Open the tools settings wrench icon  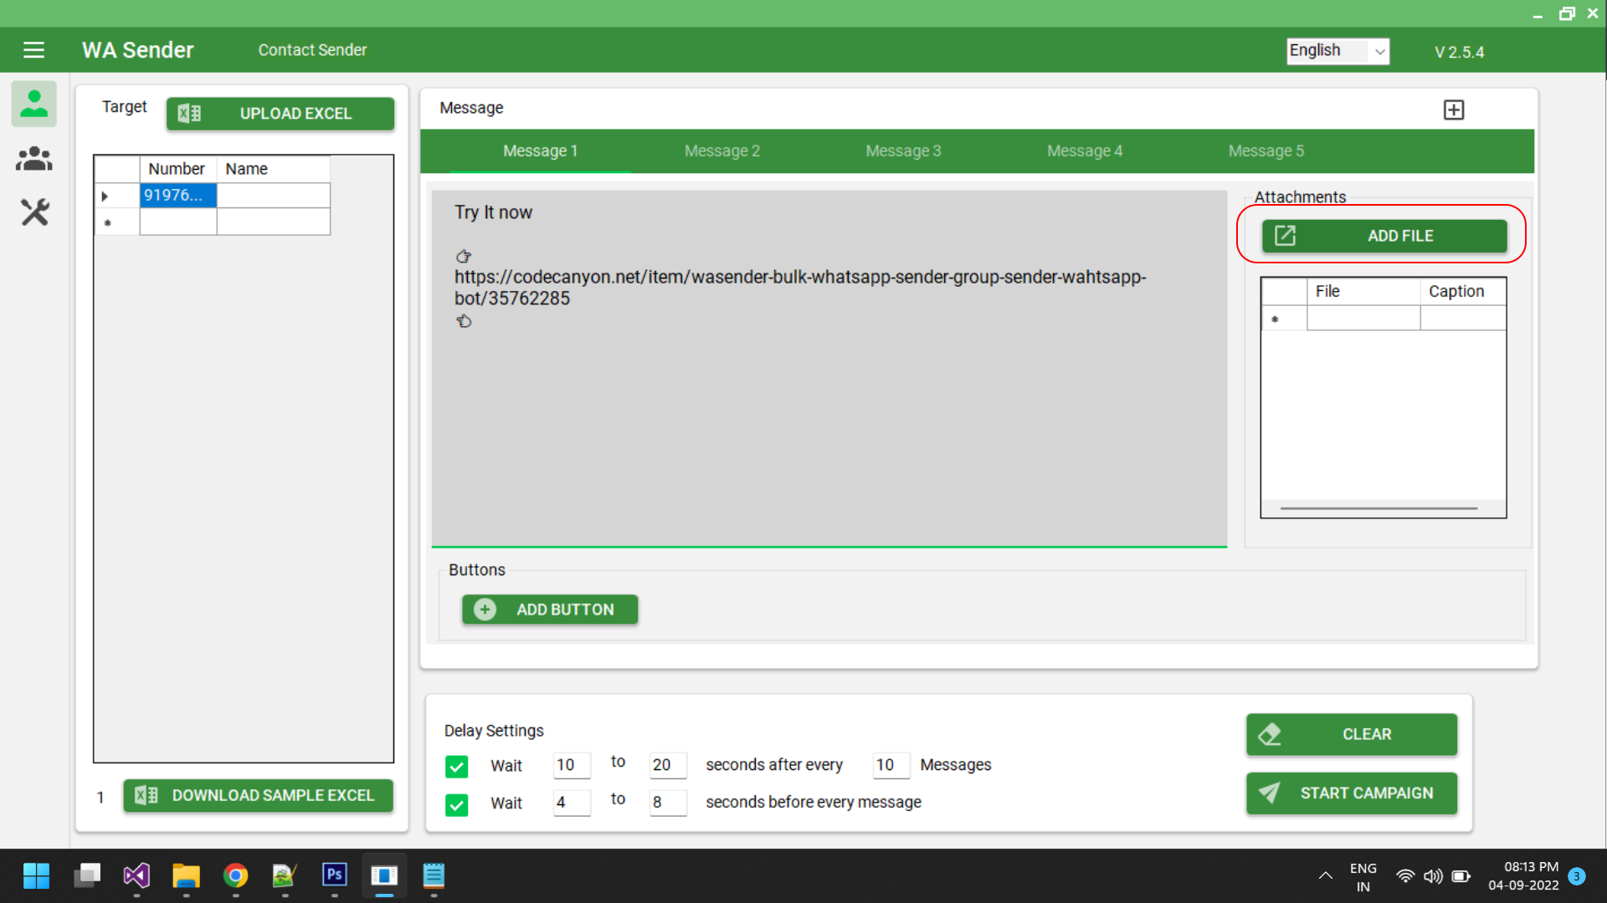pyautogui.click(x=34, y=212)
